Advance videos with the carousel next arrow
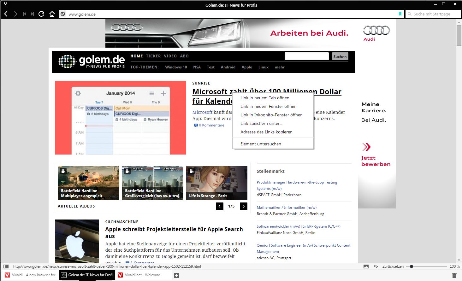Image resolution: width=462 pixels, height=281 pixels. coord(243,206)
